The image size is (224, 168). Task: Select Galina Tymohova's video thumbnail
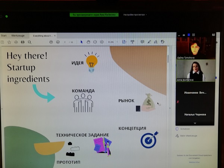click(x=196, y=48)
